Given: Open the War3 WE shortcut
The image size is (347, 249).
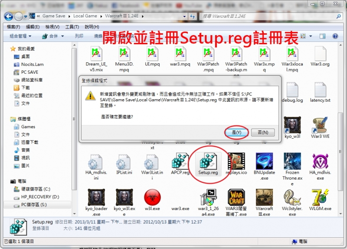Looking at the screenshot, I should (x=320, y=128).
